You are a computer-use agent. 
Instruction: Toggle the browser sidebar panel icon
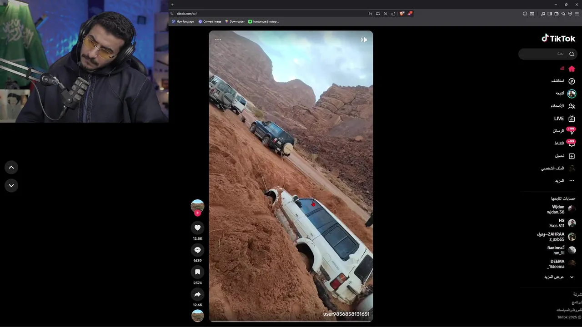(x=550, y=14)
